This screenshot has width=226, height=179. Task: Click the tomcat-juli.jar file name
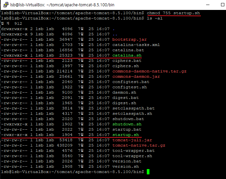(x=132, y=140)
